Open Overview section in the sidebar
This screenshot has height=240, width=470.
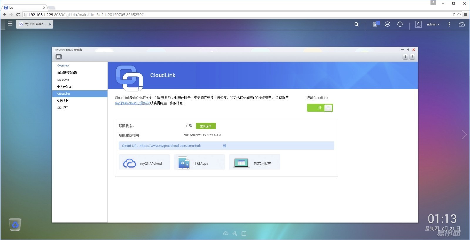click(x=63, y=66)
